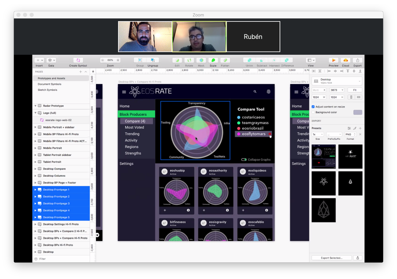Open the Data dropdown

point(51,60)
